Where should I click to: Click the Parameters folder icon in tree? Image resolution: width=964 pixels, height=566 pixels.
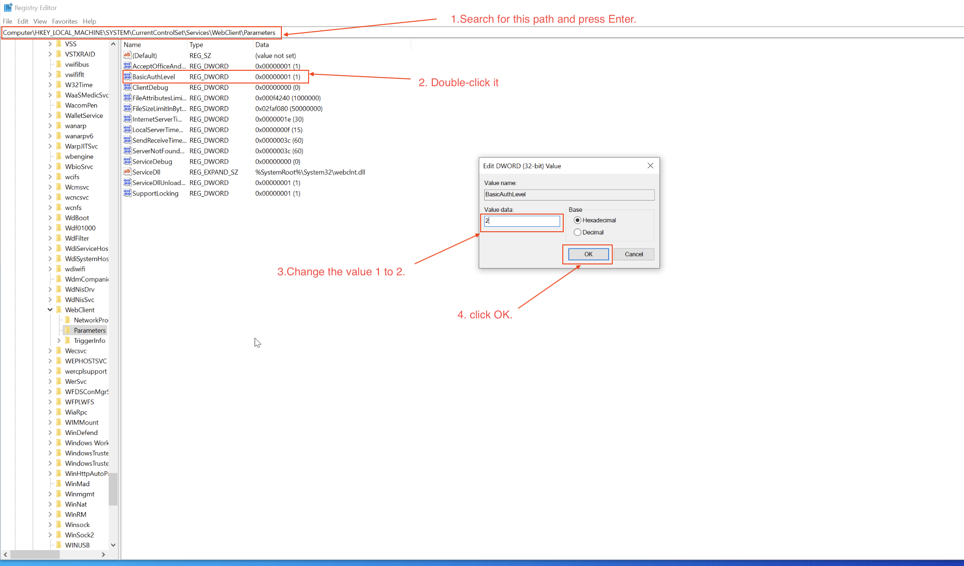coord(68,330)
